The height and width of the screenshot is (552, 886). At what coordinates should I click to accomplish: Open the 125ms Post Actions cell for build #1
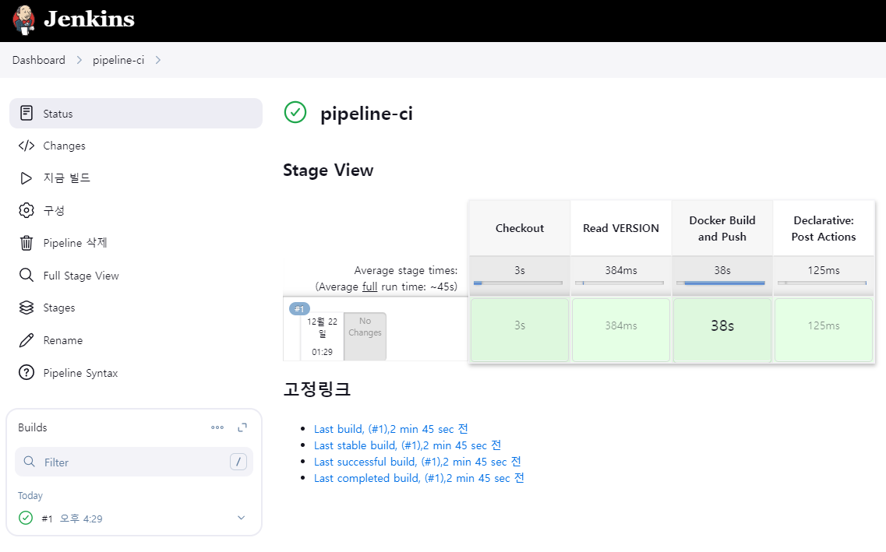pos(824,329)
